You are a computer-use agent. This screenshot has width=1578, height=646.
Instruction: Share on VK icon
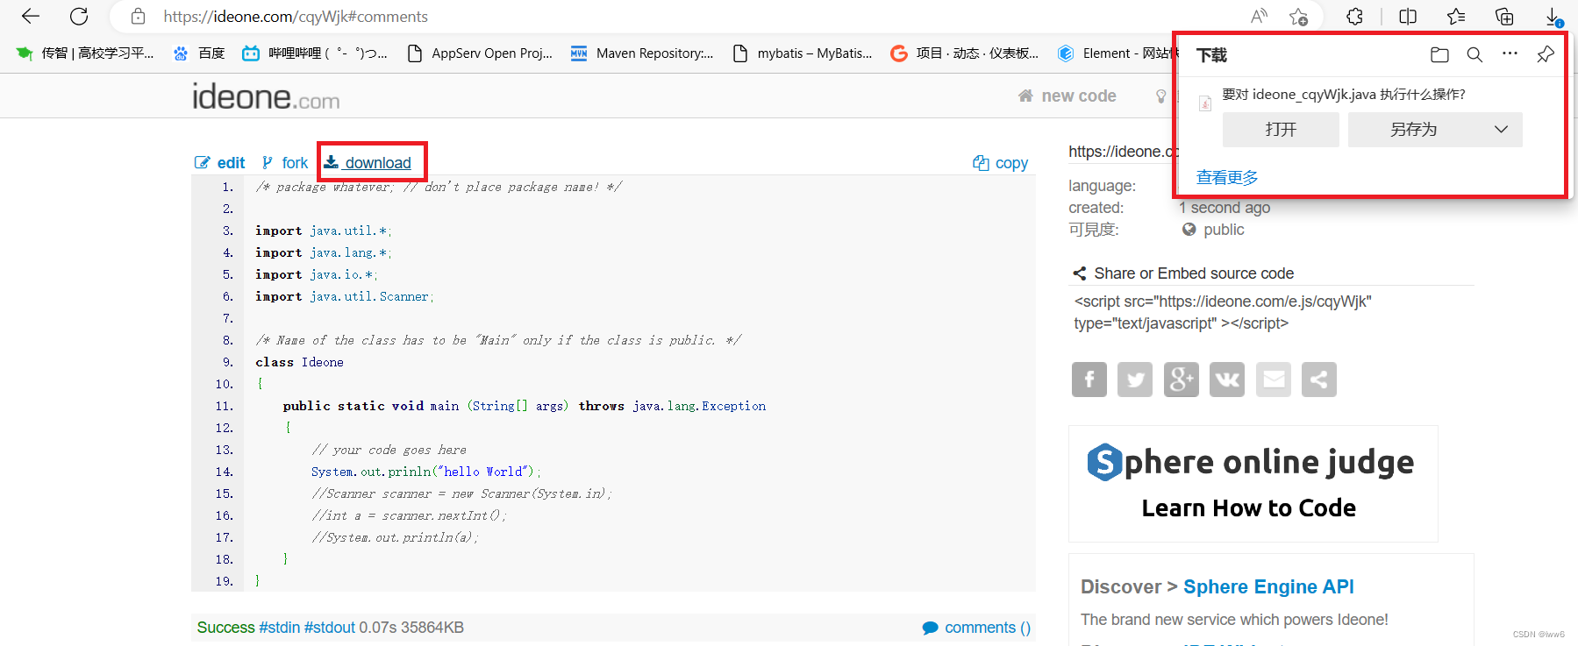coord(1227,380)
